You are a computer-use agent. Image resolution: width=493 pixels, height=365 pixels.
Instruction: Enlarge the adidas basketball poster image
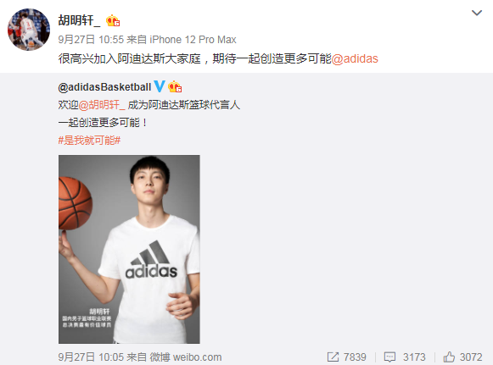(129, 249)
